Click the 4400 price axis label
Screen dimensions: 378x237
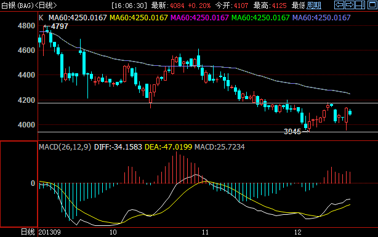[26, 75]
